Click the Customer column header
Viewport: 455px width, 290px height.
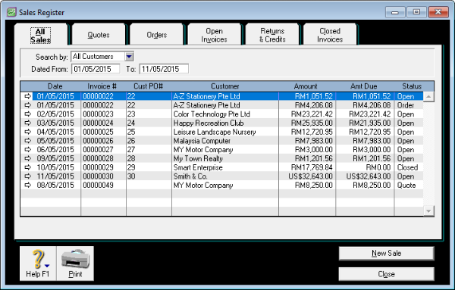[x=225, y=86]
